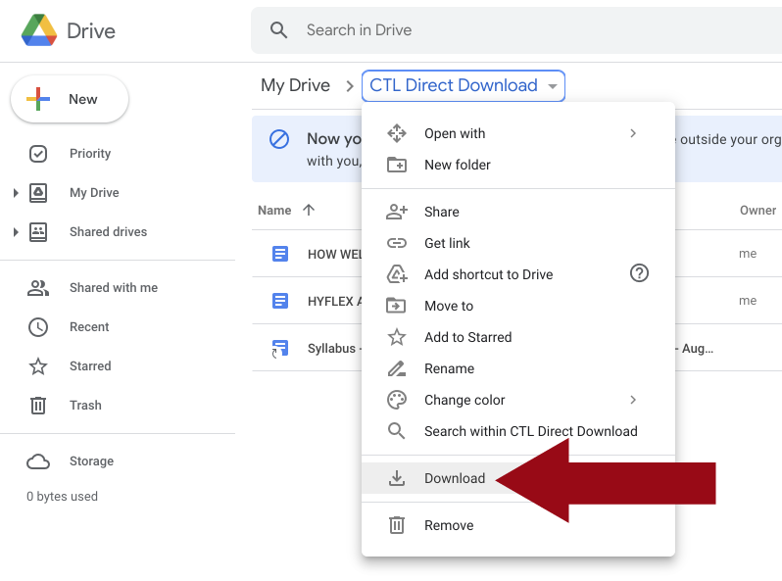Open Shared with me
This screenshot has width=782, height=581.
(114, 288)
